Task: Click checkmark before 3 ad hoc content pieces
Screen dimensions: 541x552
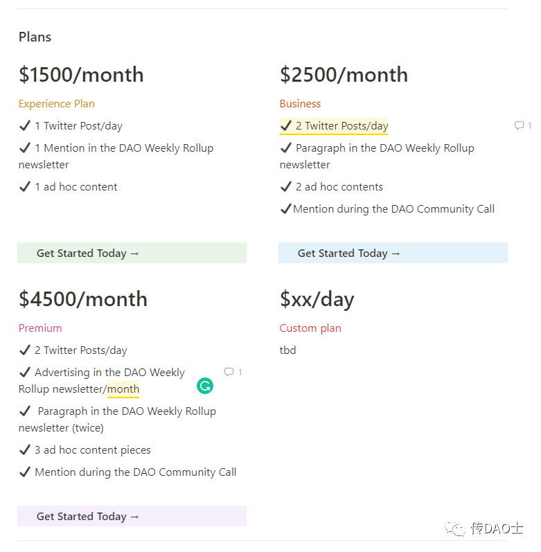Action: click(25, 450)
